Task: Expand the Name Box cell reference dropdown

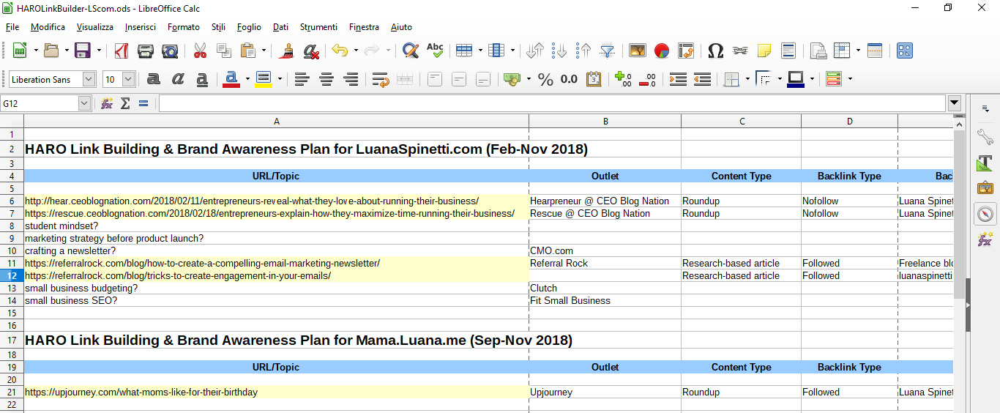Action: pos(84,103)
